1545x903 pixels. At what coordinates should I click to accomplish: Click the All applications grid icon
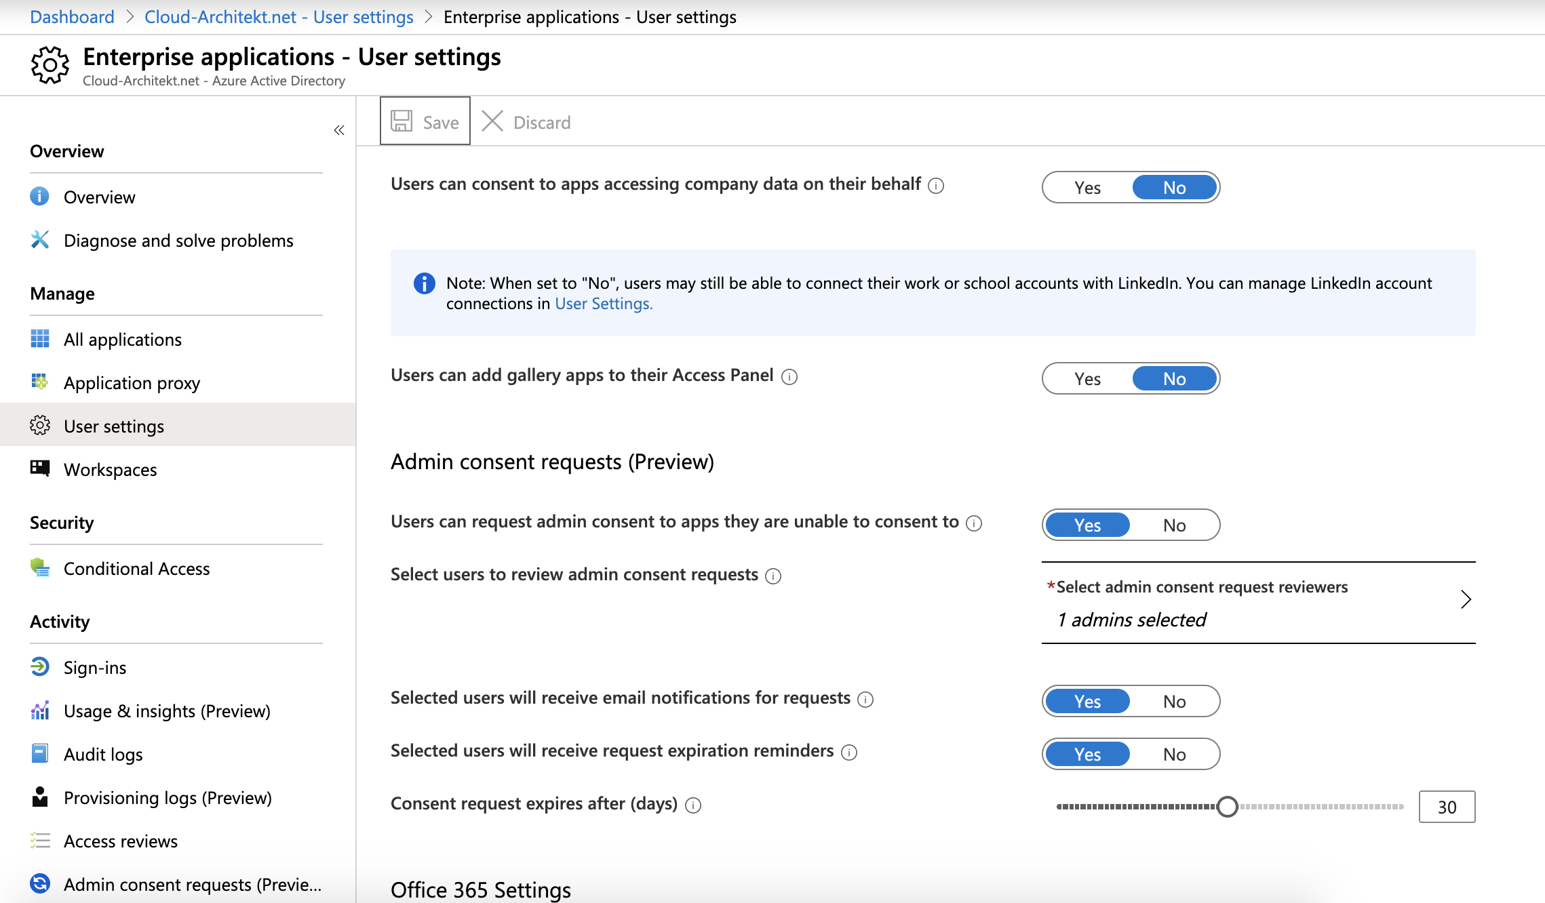coord(40,339)
